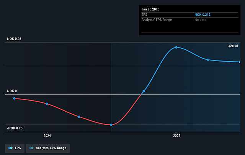This screenshot has height=155, width=245.
Task: Select the blue data point between peak and last point
Action: click(208, 60)
